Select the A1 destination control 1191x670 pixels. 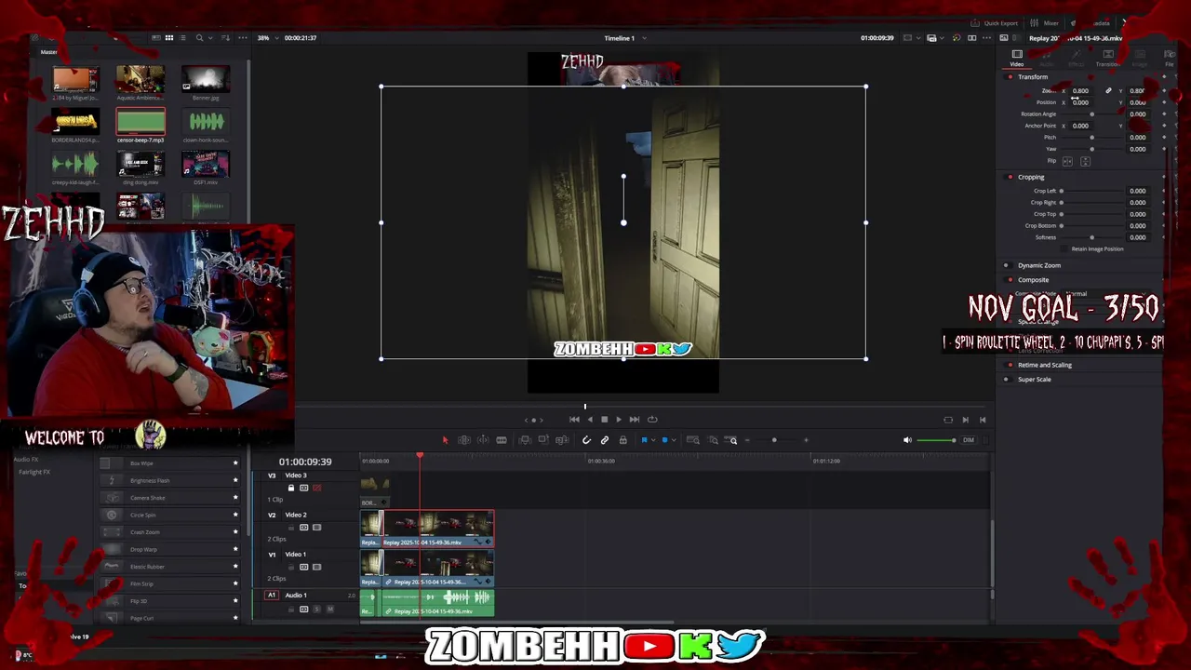pyautogui.click(x=272, y=595)
